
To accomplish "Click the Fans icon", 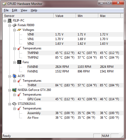I will coord(19,62).
